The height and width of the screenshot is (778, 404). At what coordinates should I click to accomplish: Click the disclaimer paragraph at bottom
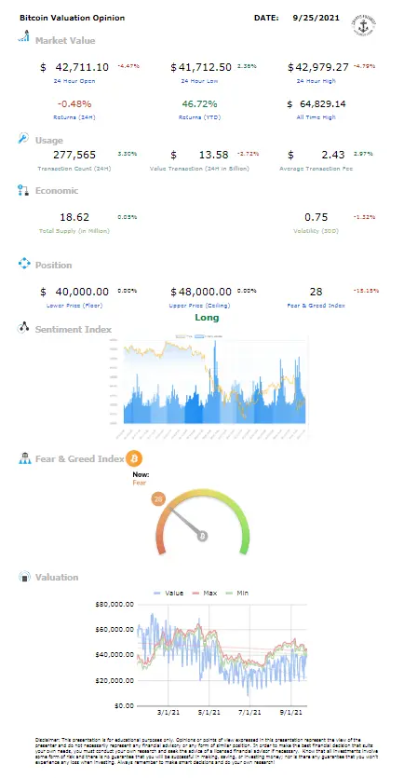point(208,752)
